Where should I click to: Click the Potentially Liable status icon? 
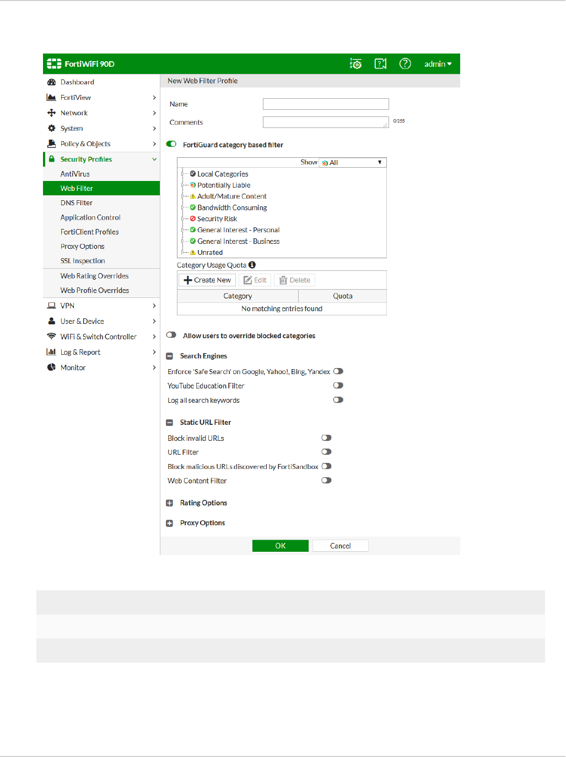click(x=193, y=185)
